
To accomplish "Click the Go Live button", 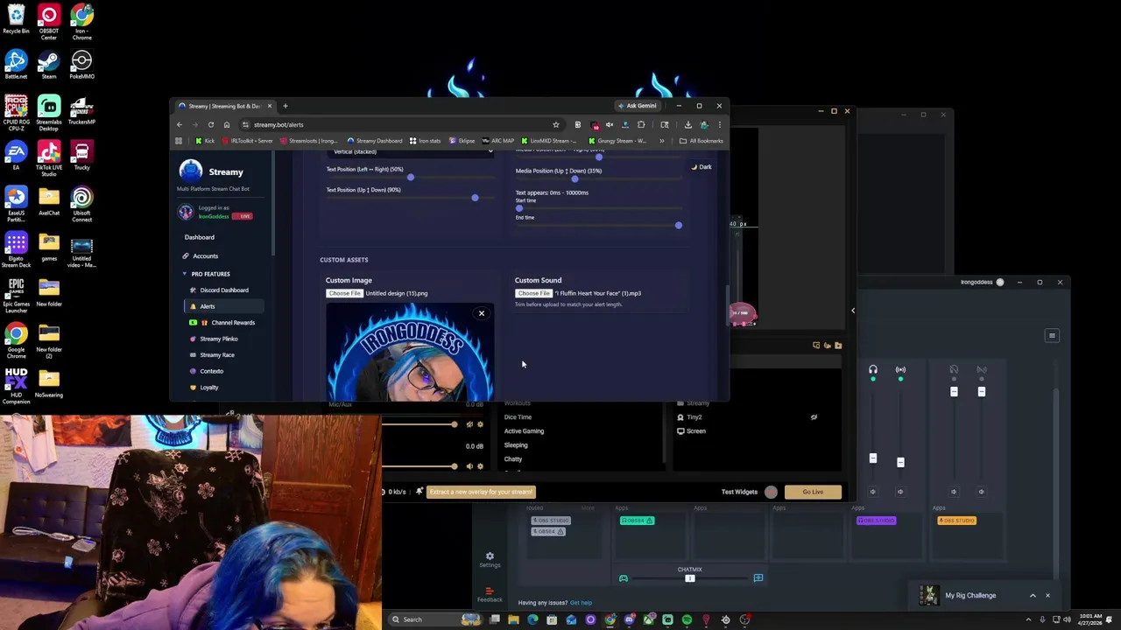I will (813, 492).
